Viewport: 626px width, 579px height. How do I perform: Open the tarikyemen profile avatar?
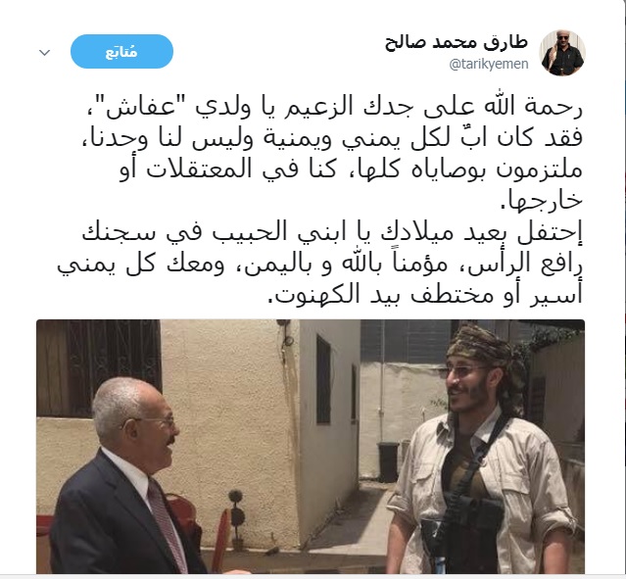pos(562,52)
